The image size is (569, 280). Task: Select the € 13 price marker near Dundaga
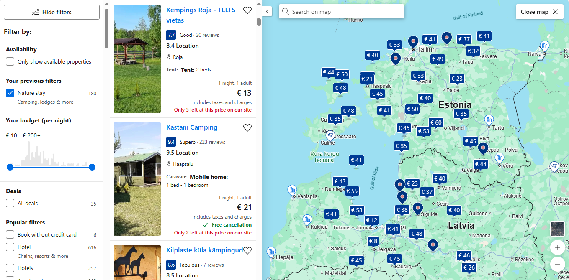tap(340, 181)
